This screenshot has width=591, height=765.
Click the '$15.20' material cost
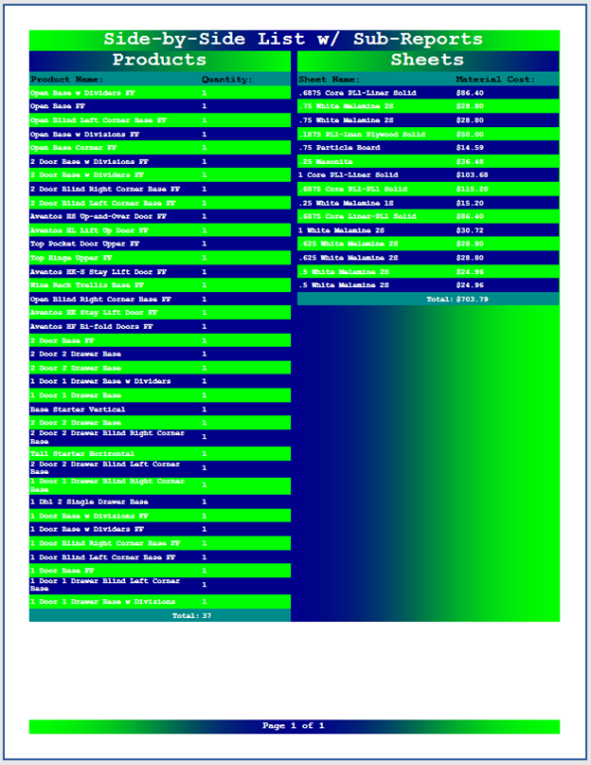click(x=470, y=203)
